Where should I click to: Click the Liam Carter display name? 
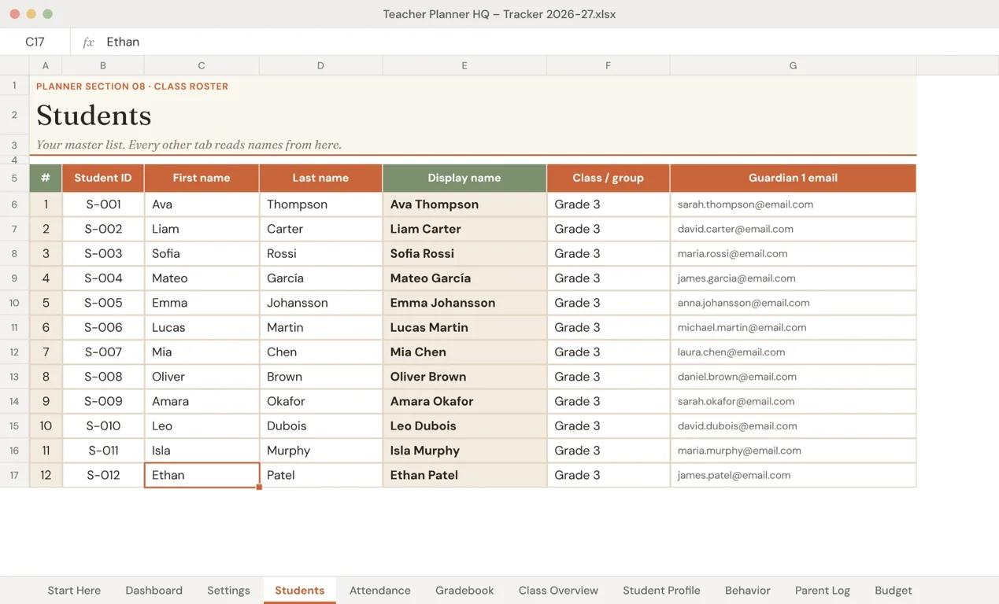[464, 229]
